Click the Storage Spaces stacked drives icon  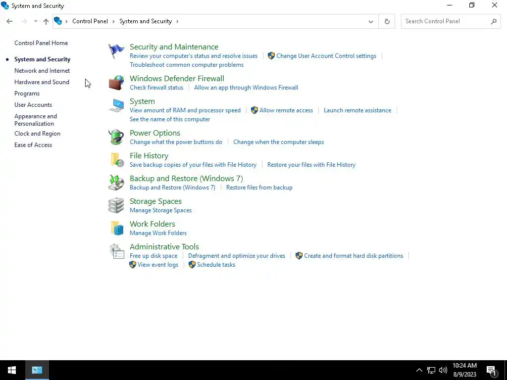(116, 205)
